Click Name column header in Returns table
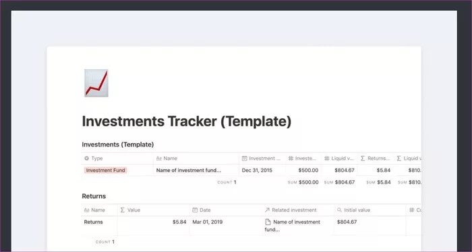 (x=98, y=210)
